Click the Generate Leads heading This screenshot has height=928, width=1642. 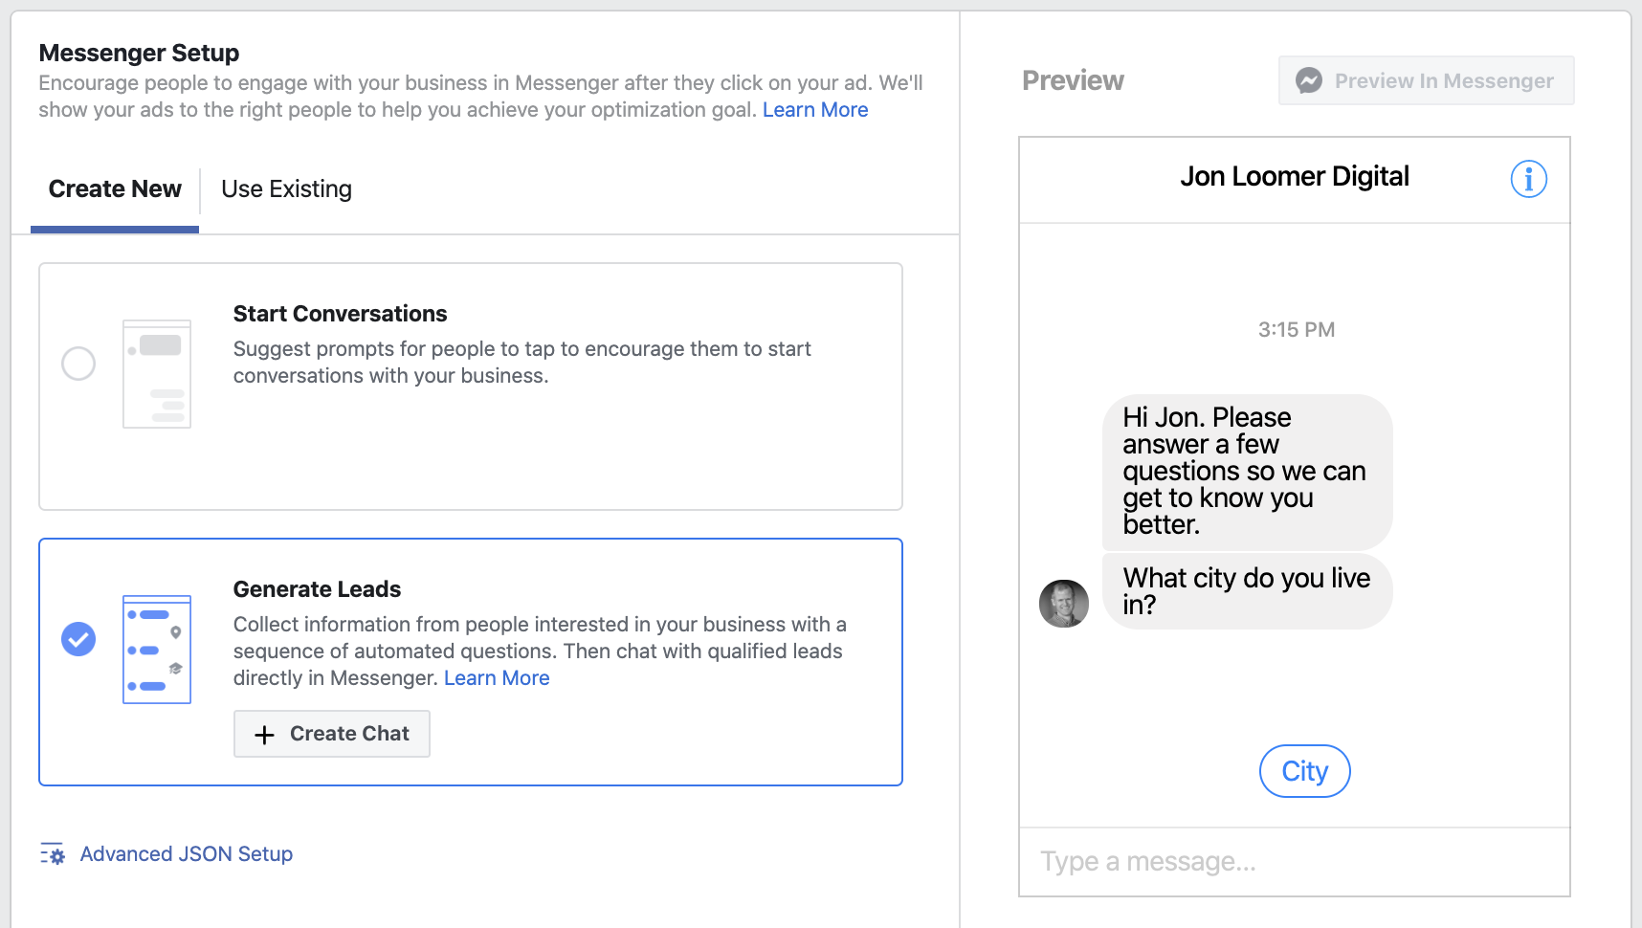pos(317,589)
